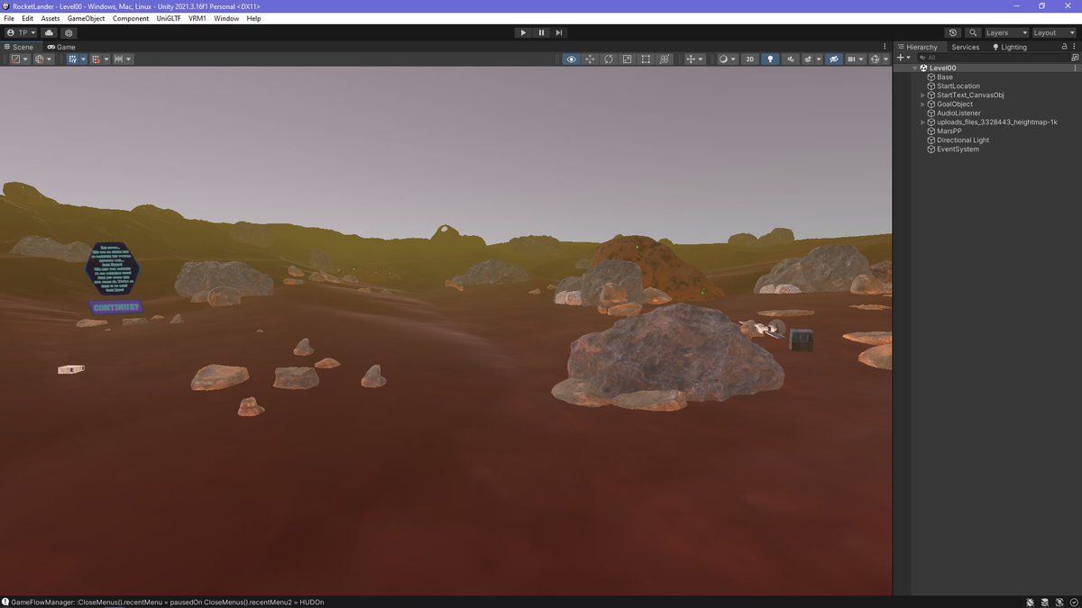
Task: Open the custom editor tools dropdown
Action: (x=695, y=59)
